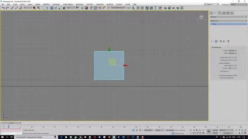
Task: Open the Customize menu
Action: tap(100, 4)
